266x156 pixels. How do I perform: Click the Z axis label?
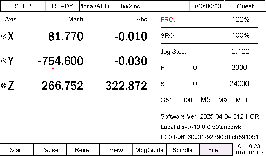(11, 85)
